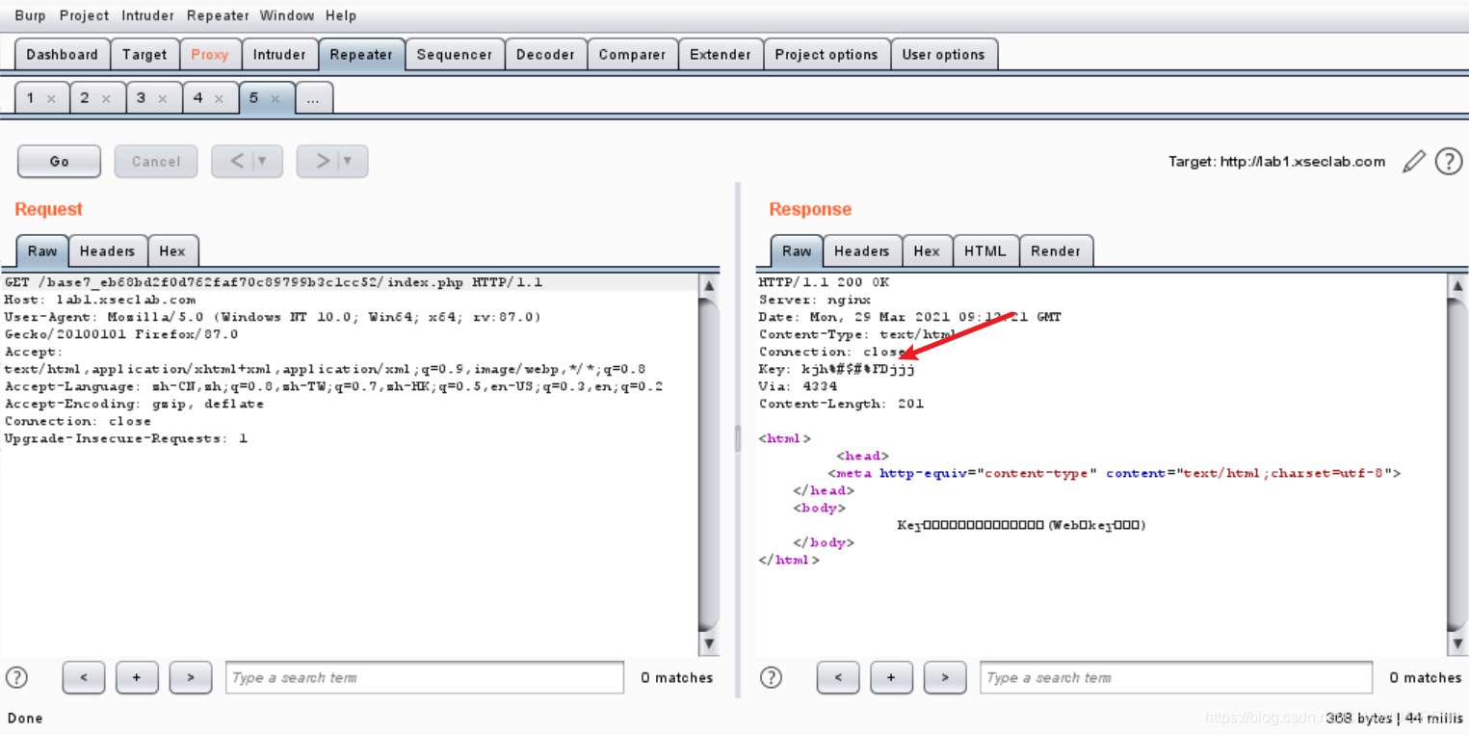1469x735 pixels.
Task: Open the User options tab
Action: [x=943, y=55]
